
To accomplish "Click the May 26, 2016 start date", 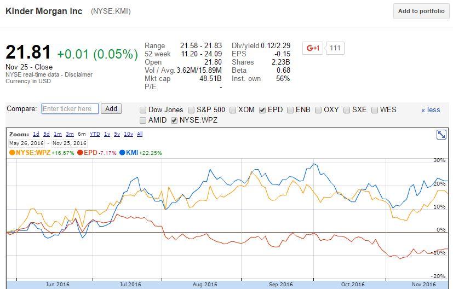I will 26,143.
